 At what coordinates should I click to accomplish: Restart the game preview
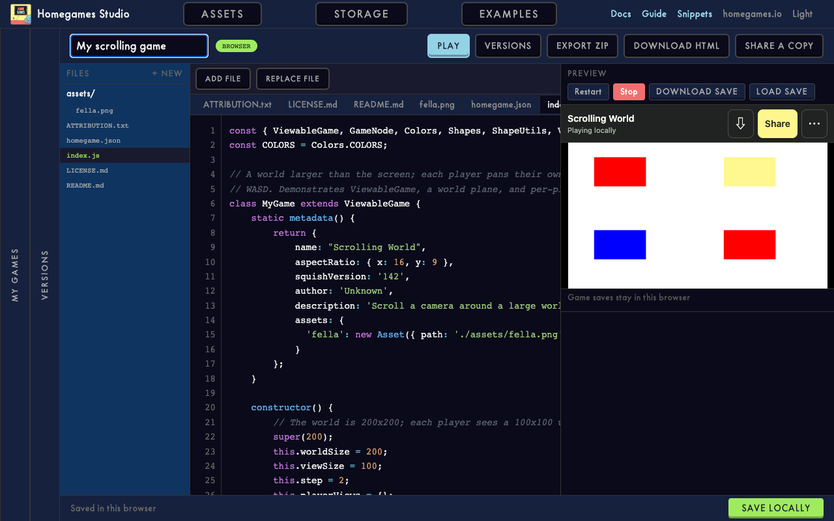[588, 92]
